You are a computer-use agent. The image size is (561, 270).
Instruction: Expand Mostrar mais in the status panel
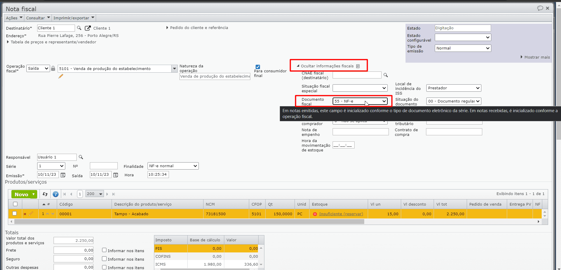pos(535,57)
